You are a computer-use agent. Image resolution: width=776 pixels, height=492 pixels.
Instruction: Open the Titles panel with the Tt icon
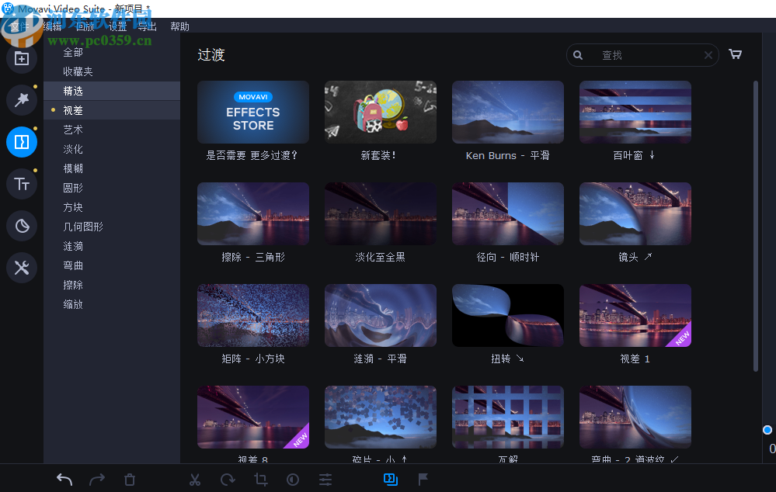tap(21, 184)
